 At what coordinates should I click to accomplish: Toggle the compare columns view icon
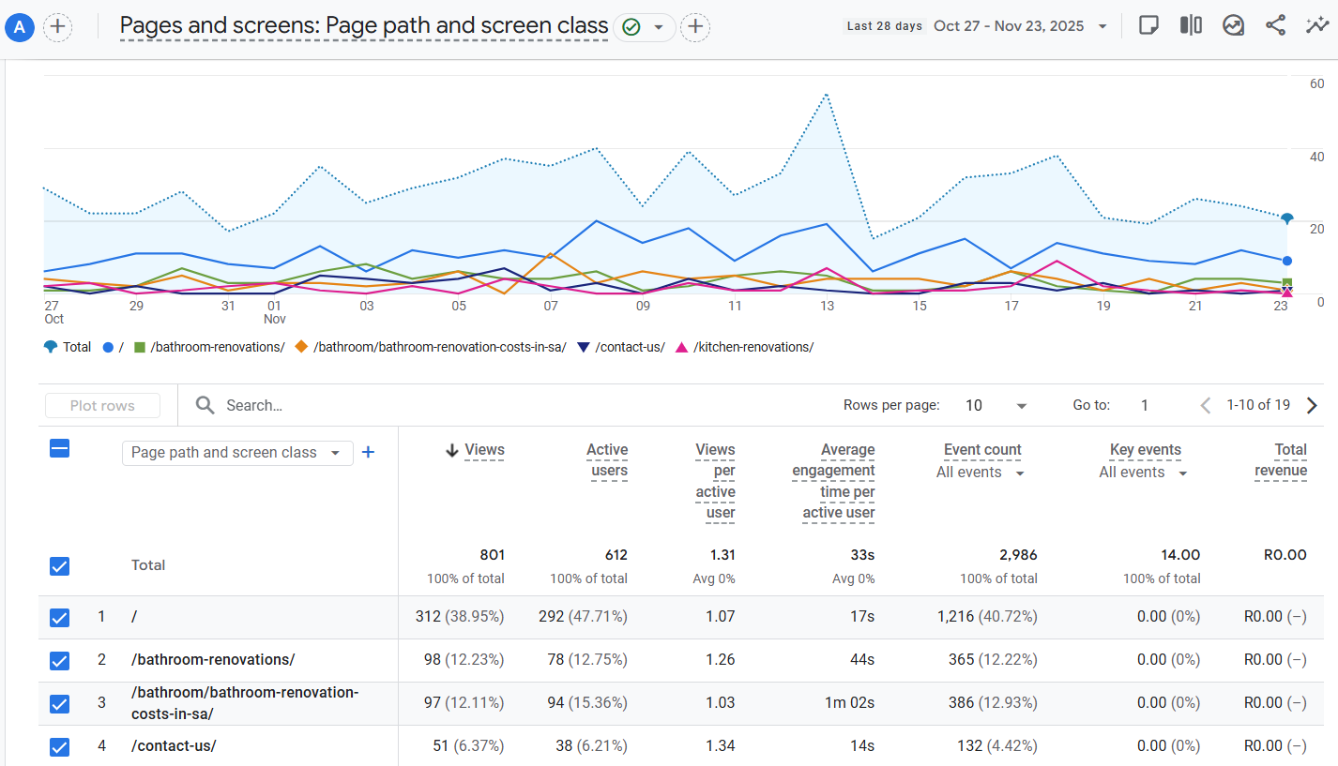[1191, 26]
